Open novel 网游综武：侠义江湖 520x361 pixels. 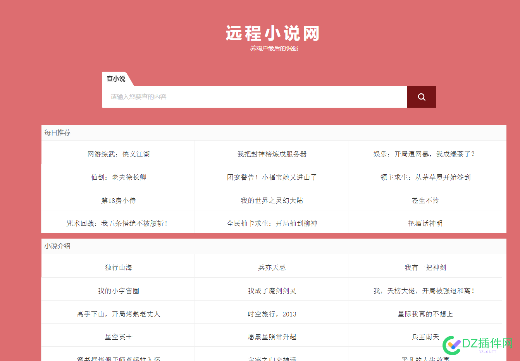tap(118, 154)
